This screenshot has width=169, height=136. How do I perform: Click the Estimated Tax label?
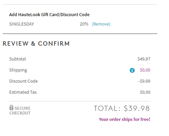pos(23,92)
